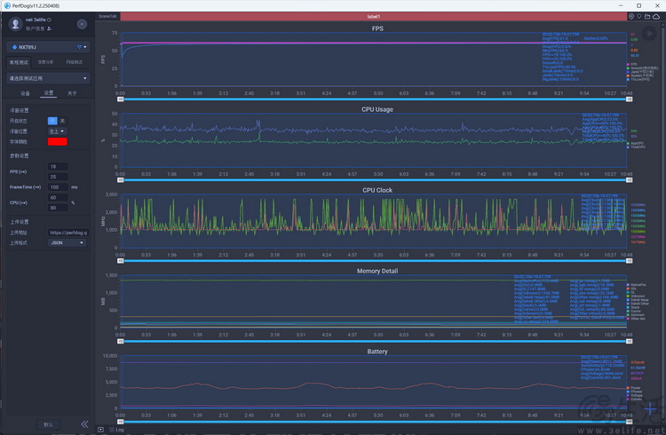The width and height of the screenshot is (666, 435).
Task: Switch to the 深度分析 tab
Action: pos(45,62)
